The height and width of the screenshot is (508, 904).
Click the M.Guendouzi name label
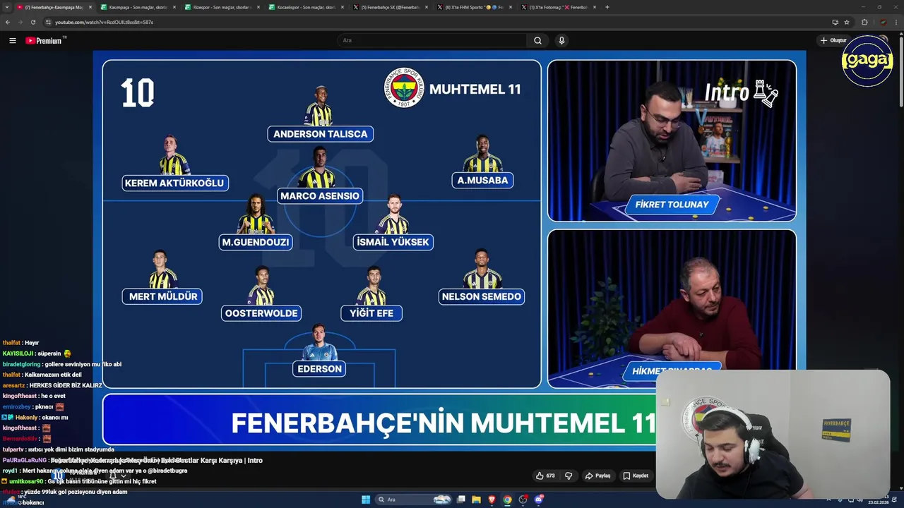256,242
